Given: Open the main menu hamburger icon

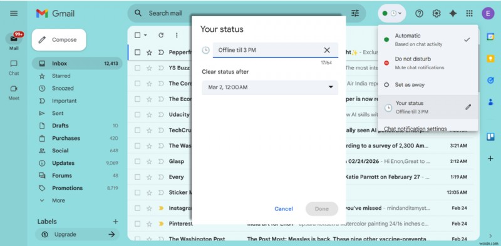Looking at the screenshot, I should 14,13.
